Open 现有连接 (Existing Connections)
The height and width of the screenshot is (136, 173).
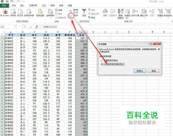[40, 12]
